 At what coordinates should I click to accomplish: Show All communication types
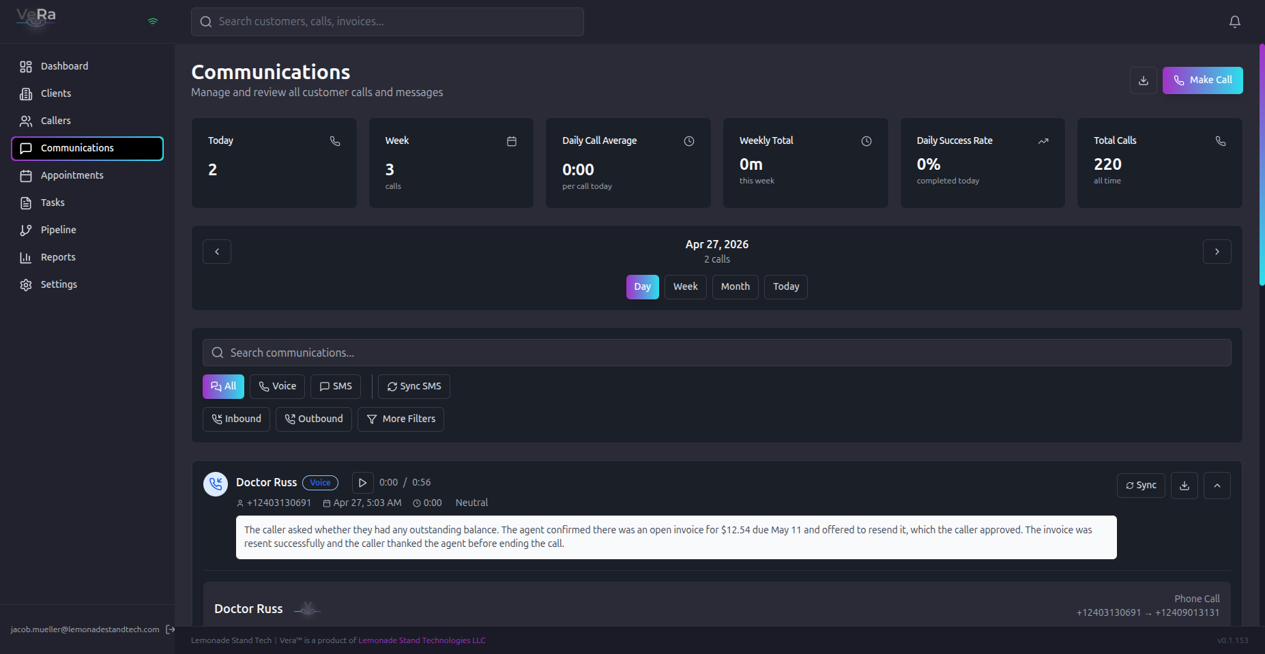click(223, 387)
